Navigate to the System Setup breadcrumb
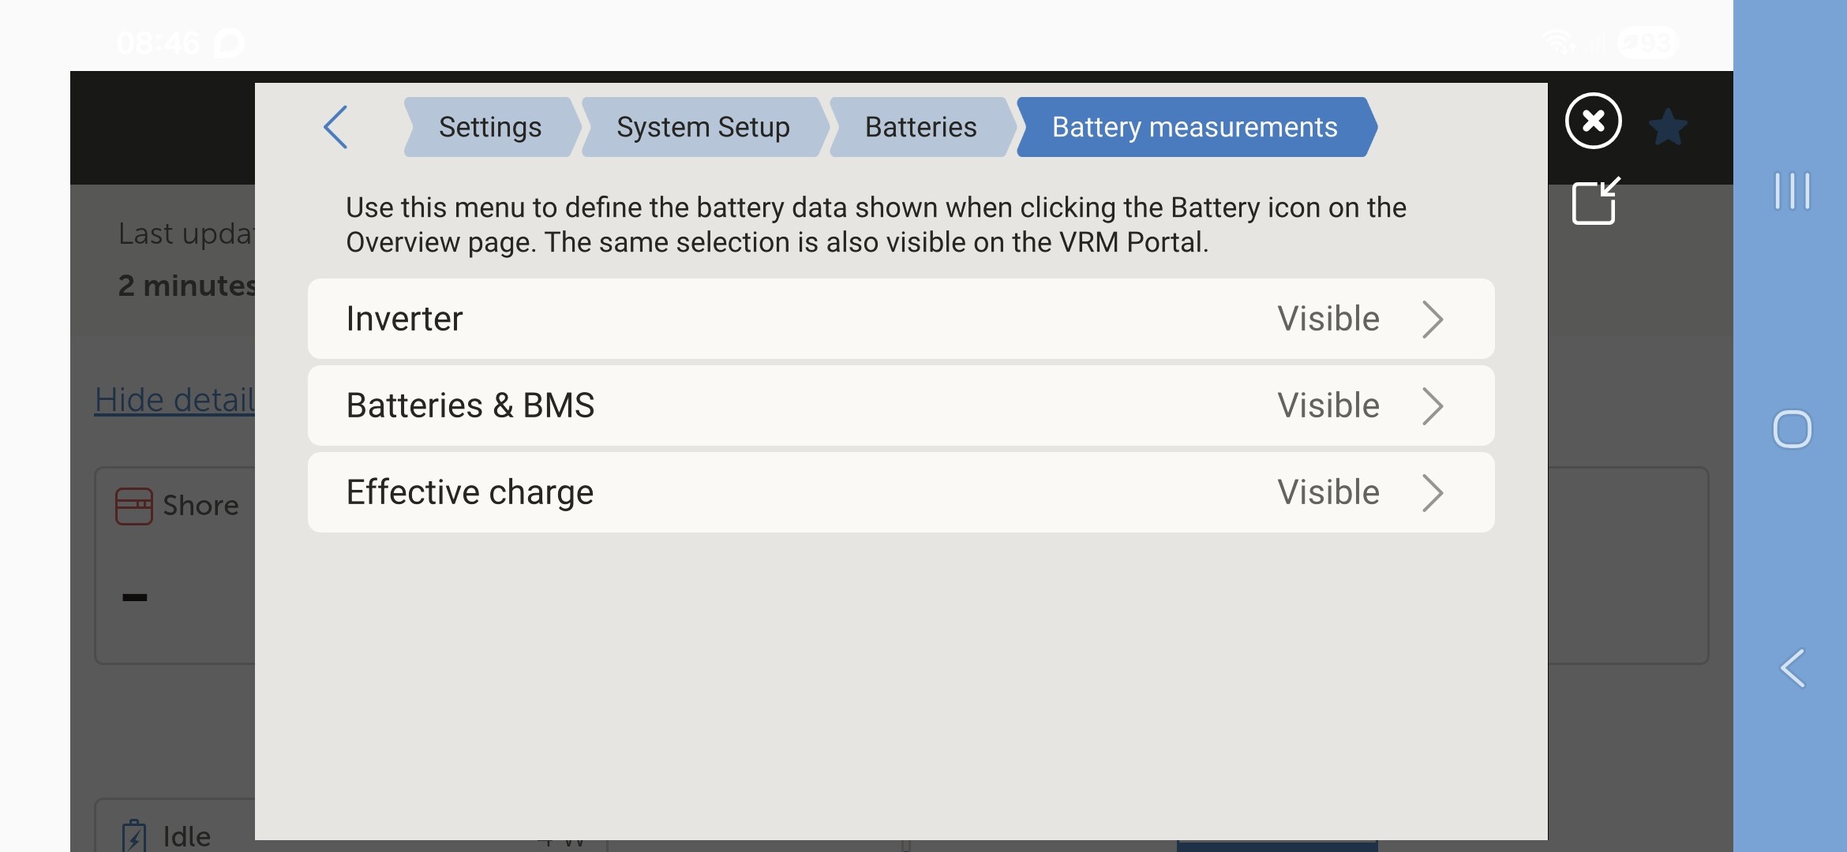The image size is (1847, 852). [x=702, y=127]
